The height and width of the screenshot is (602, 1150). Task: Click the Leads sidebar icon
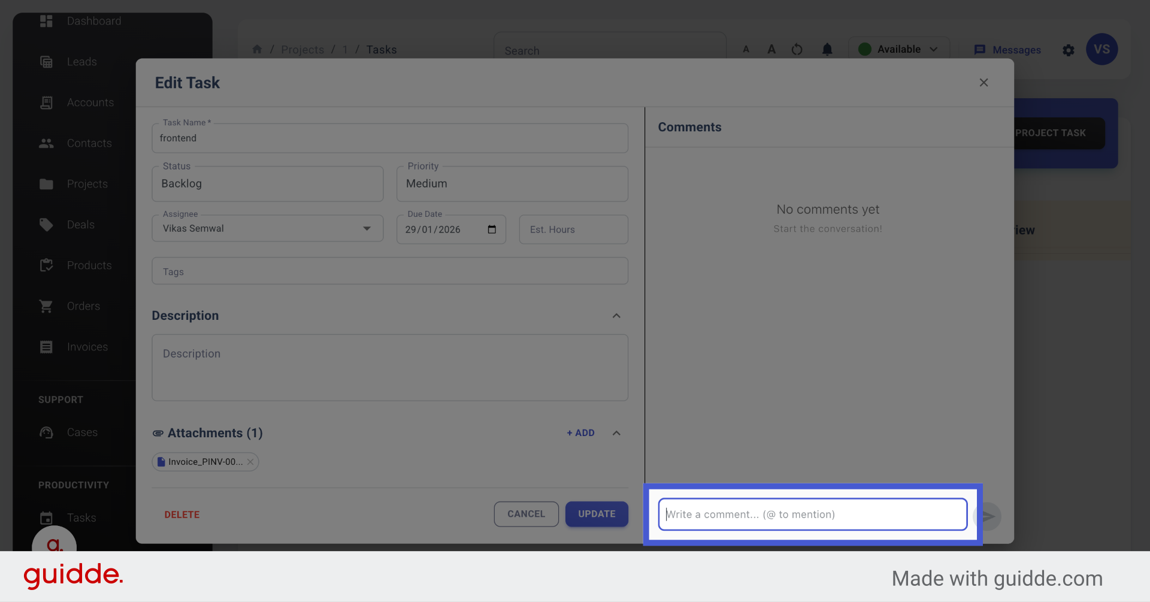(x=46, y=62)
